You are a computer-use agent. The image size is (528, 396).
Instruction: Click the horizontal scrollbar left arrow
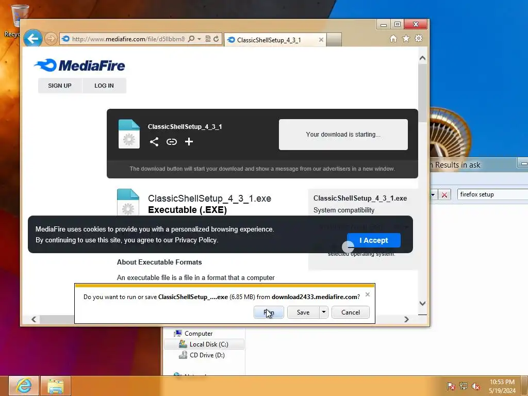point(34,319)
